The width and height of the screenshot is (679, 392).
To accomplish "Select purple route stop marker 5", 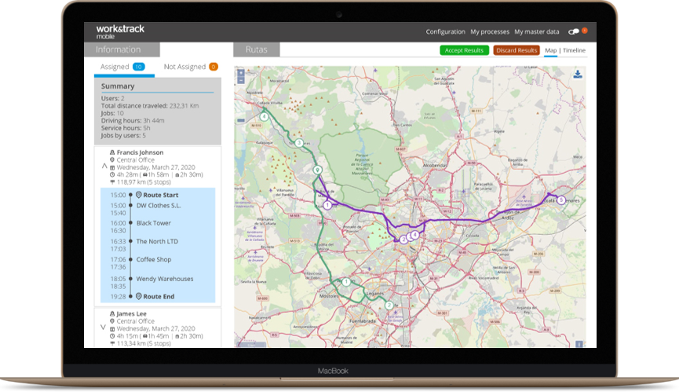I will (560, 200).
